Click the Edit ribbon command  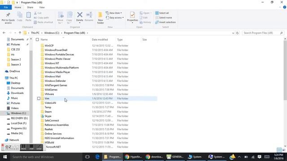pyautogui.click(x=143, y=18)
